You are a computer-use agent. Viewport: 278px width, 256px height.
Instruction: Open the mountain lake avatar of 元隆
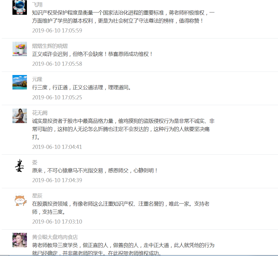[x=20, y=82]
